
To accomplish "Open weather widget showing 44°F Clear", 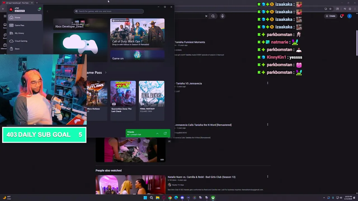I will 7,198.
